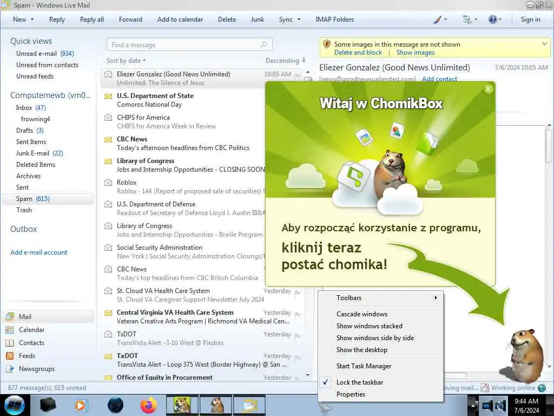The height and width of the screenshot is (416, 554).
Task: Show hidden tray icons arrow
Action: tap(473, 406)
